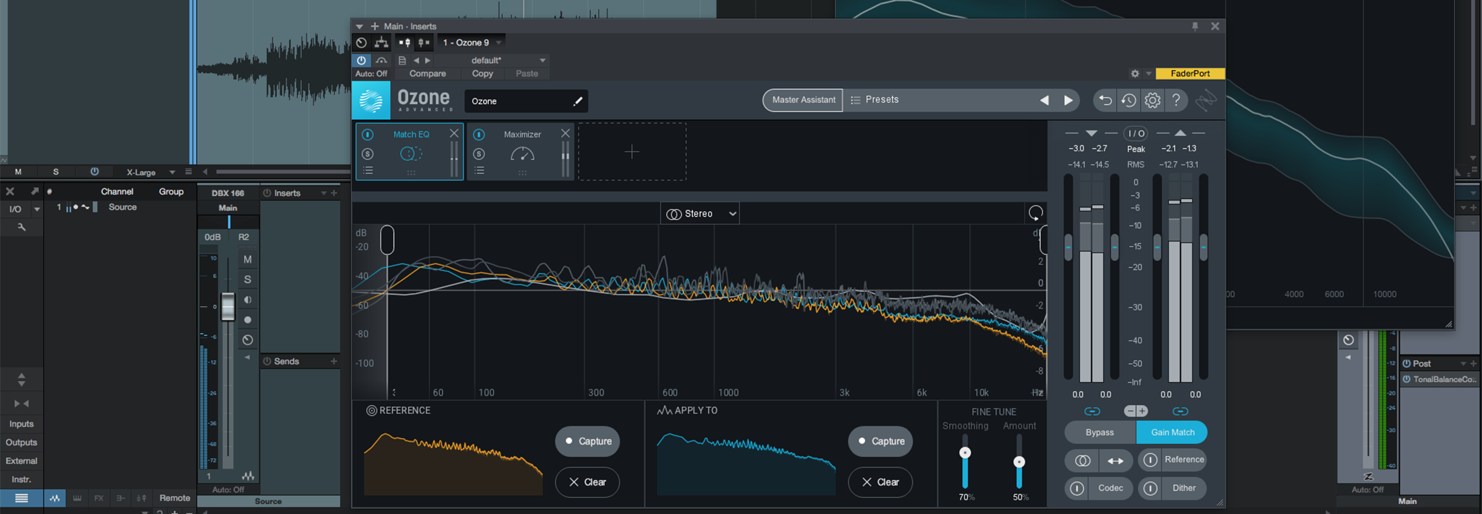The image size is (1482, 514).
Task: Open the default* preset dropdown
Action: pyautogui.click(x=507, y=61)
